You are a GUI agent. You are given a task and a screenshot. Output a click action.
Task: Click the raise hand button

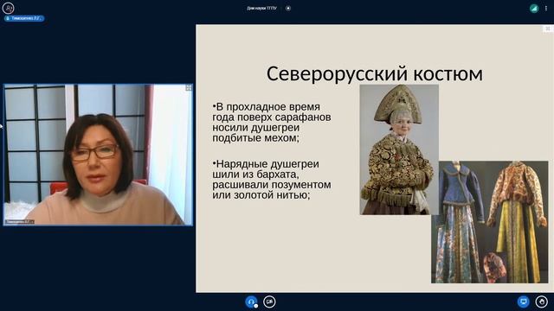[541, 301]
